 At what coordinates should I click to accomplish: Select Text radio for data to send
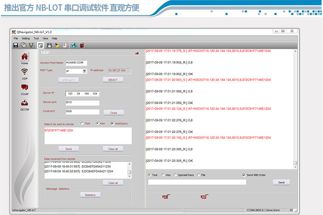pyautogui.click(x=82, y=123)
